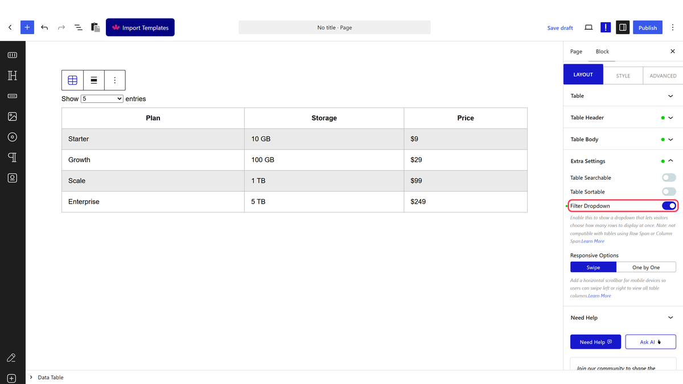Disable the Filter Dropdown toggle
Screen dimensions: 683x384
(669, 206)
